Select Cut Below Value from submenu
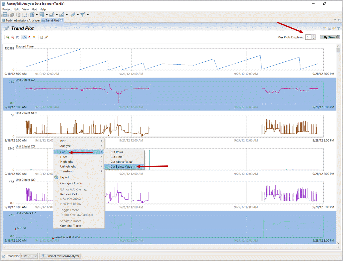 tap(121, 167)
